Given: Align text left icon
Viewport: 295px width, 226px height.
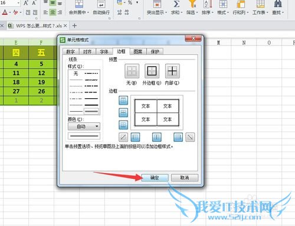Looking at the screenshot, I should pos(45,12).
